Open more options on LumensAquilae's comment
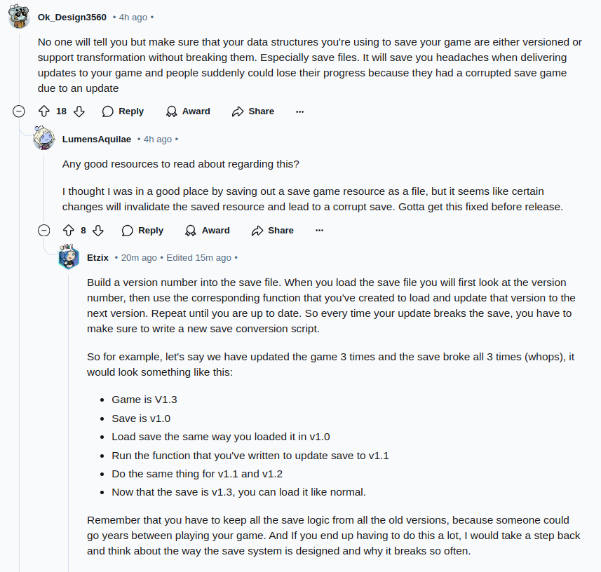The height and width of the screenshot is (572, 601). coord(320,231)
